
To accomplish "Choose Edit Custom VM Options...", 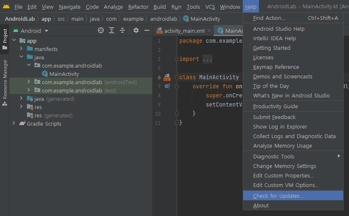I will (x=293, y=185).
